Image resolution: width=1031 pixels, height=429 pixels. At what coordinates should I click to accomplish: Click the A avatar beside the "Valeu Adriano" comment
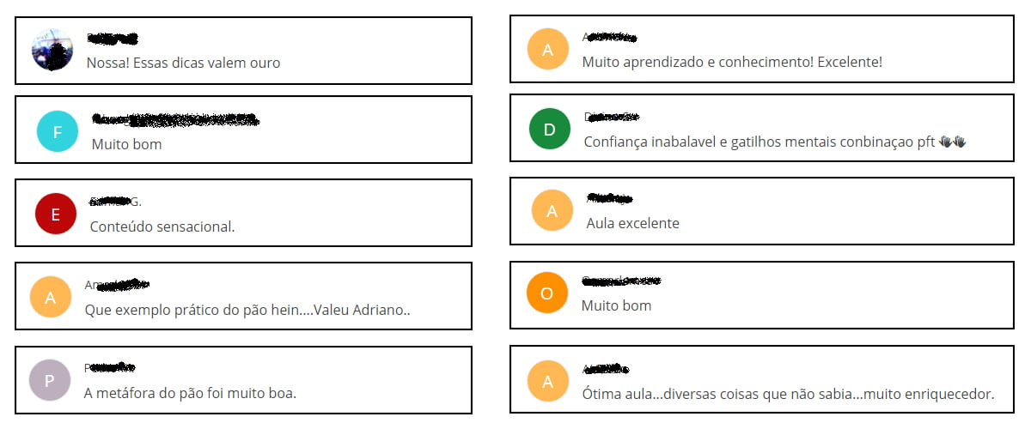(51, 298)
